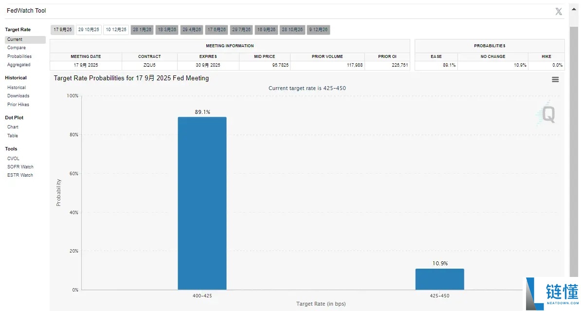Switch to the 28 1月26 meeting tab
The image size is (581, 311).
142,29
